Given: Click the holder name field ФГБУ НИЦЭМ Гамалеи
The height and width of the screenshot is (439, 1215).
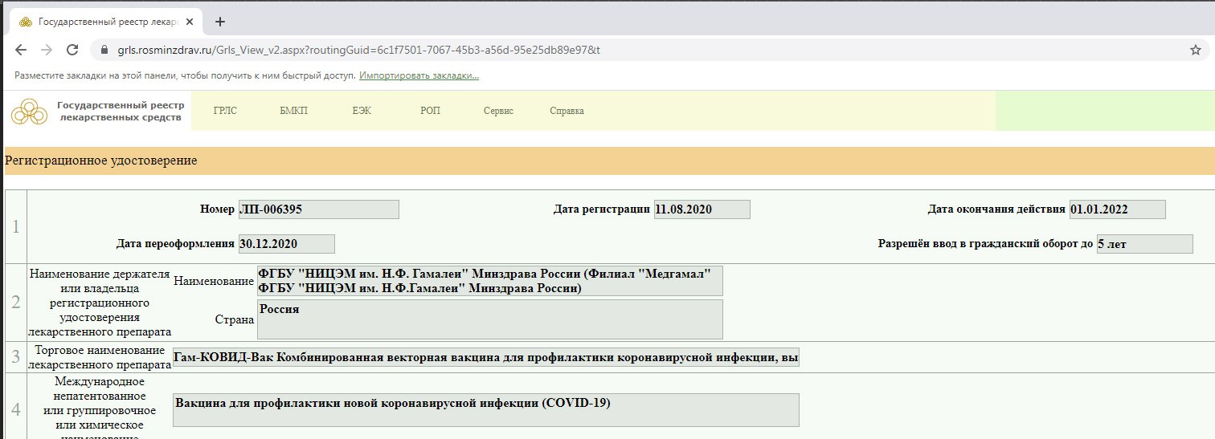Looking at the screenshot, I should pyautogui.click(x=490, y=281).
